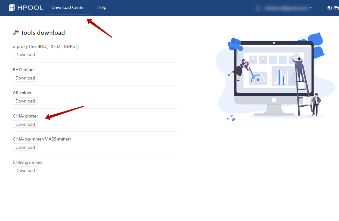Click the globe language icon
This screenshot has height=221, width=339.
tap(329, 8)
